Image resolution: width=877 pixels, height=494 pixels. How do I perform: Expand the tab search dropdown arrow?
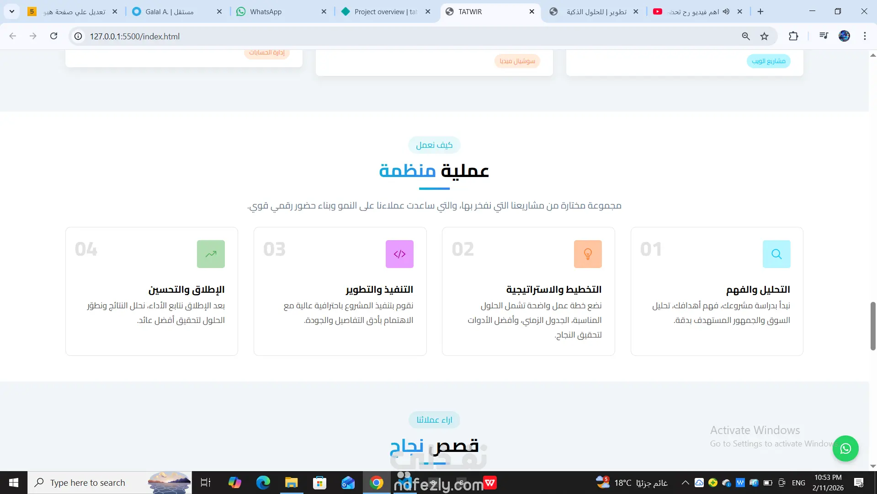click(x=12, y=11)
